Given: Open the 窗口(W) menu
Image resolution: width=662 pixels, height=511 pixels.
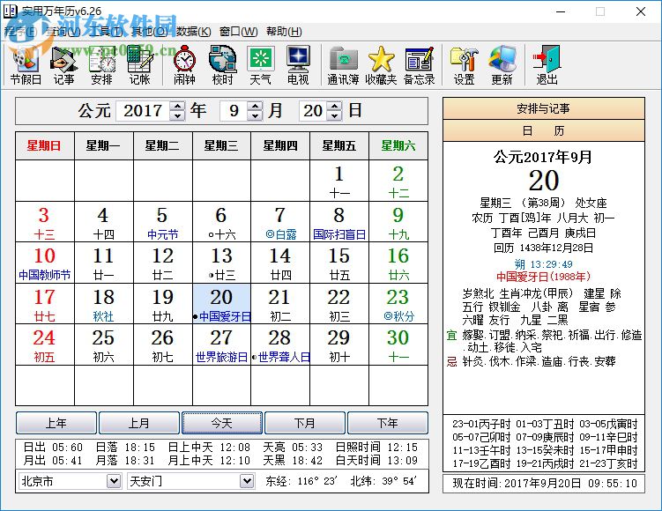Looking at the screenshot, I should coord(239,31).
